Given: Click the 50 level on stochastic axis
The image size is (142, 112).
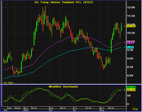Looking at the screenshot, I should point(129,95).
